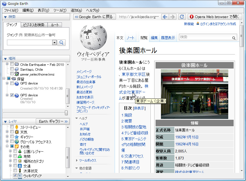Click the 渋滞状況 traffic light icon
The width and height of the screenshot is (246, 181).
19,170
